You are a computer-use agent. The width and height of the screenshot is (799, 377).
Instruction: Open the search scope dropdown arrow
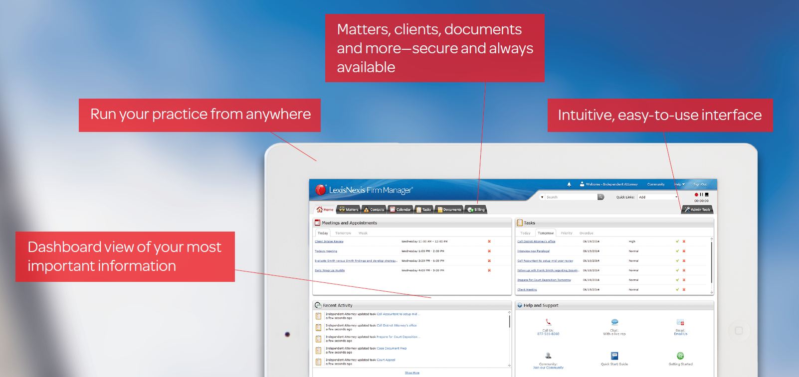(x=542, y=197)
